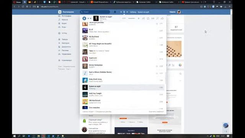
Task: Open Управление in the left sidebar
Action: click(x=66, y=54)
